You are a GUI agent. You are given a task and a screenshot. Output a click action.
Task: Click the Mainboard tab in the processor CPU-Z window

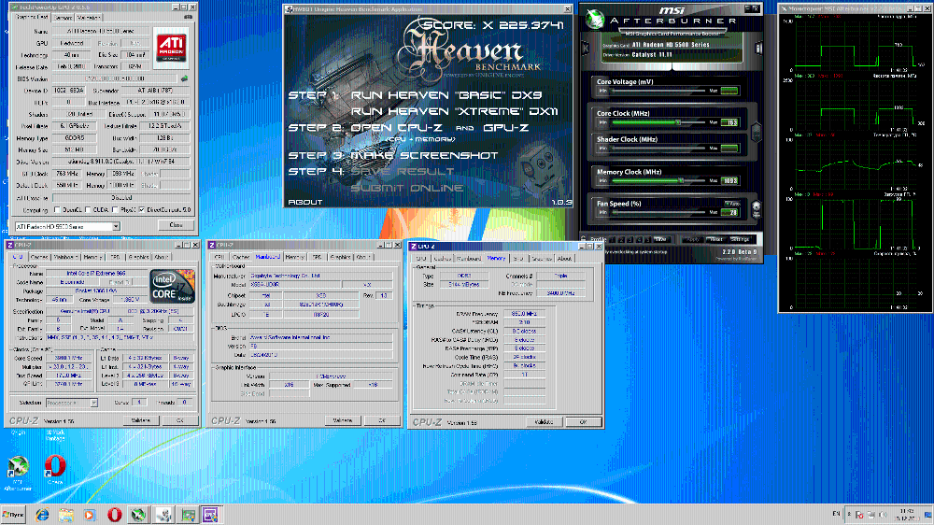point(65,257)
